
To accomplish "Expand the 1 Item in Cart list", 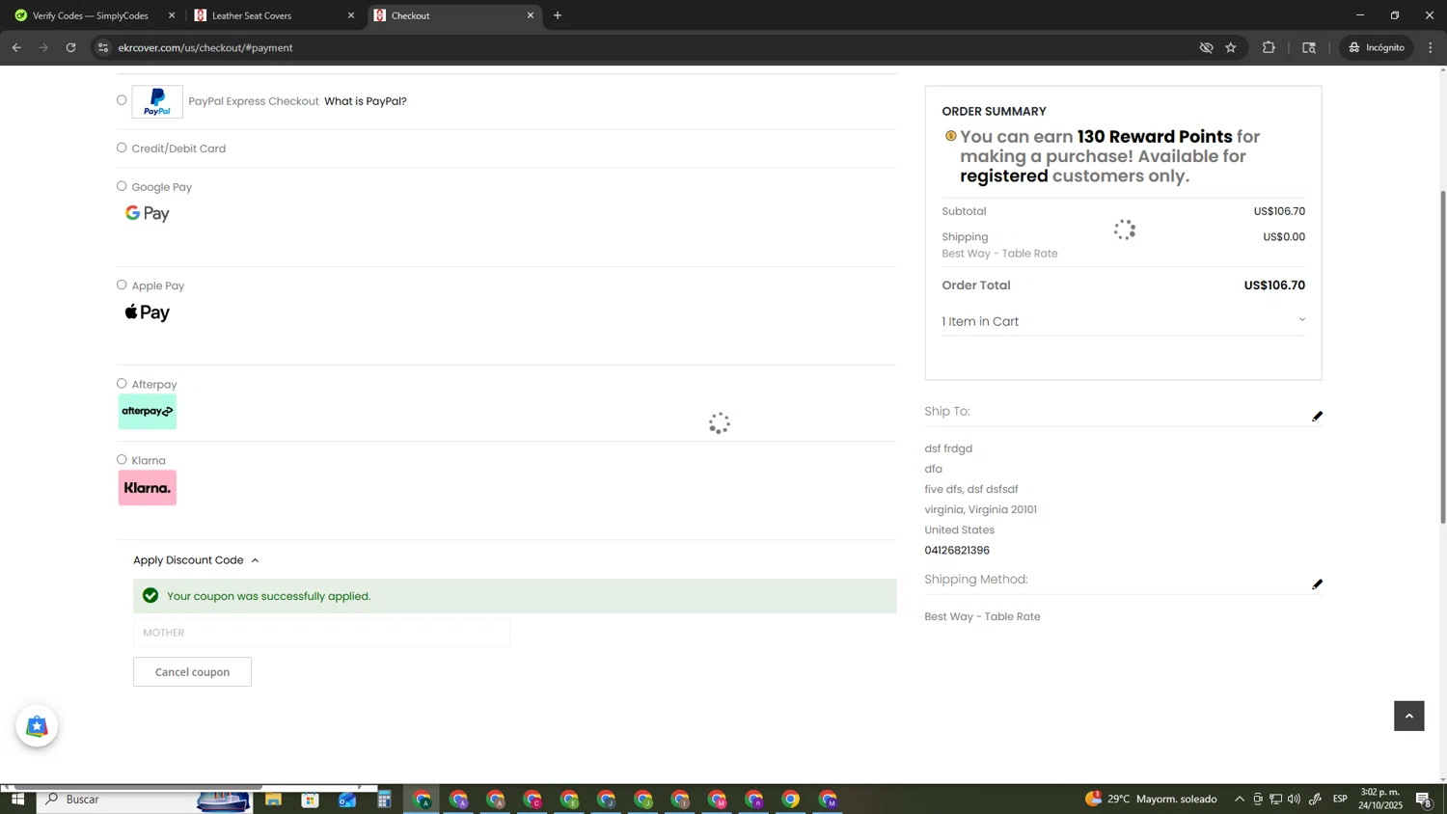I will coord(1123,321).
